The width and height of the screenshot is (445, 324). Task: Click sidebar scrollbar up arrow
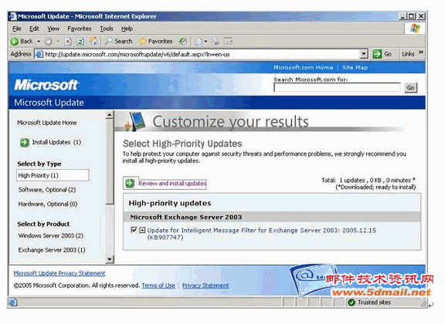[110, 115]
